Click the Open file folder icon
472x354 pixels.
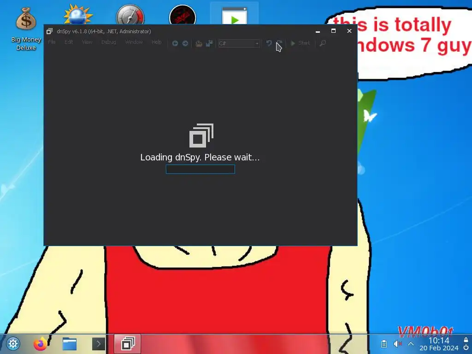(x=199, y=44)
